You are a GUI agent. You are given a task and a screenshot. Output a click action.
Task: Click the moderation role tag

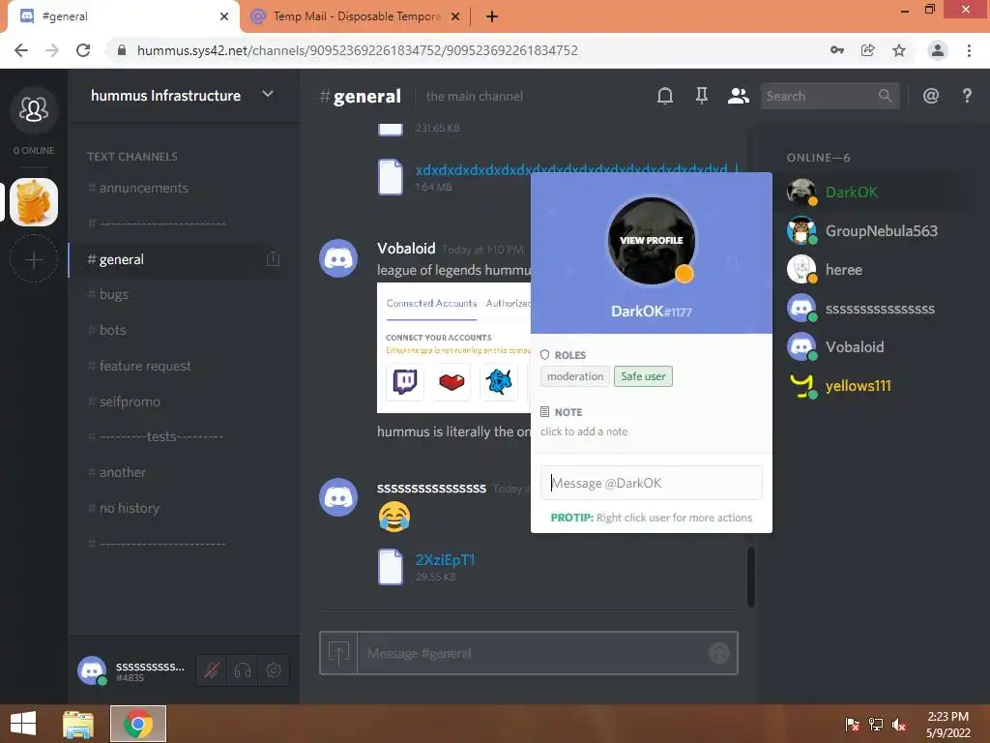coord(575,376)
